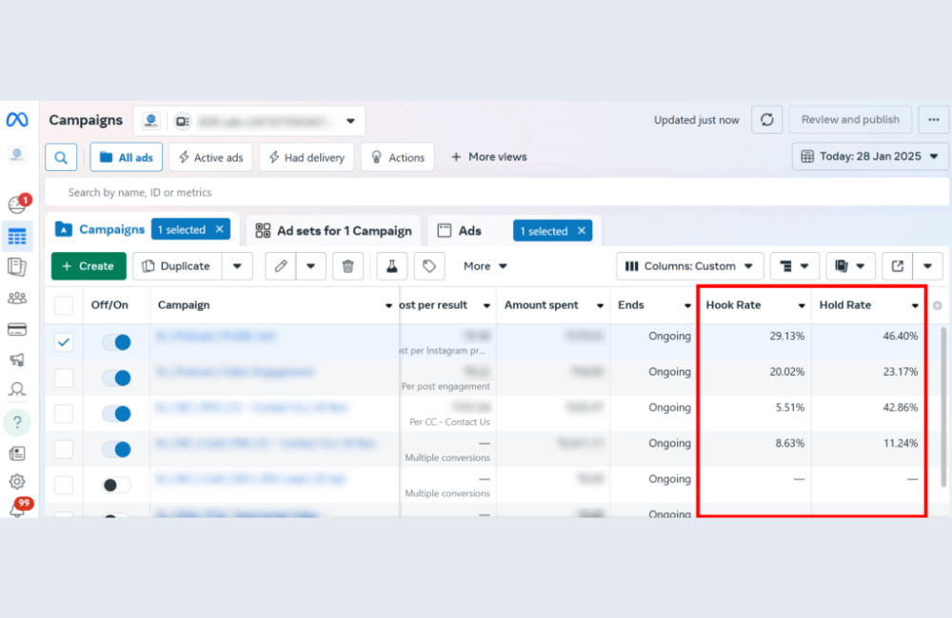The height and width of the screenshot is (618, 952).
Task: Open the Columns: Custom dropdown
Action: tap(689, 266)
